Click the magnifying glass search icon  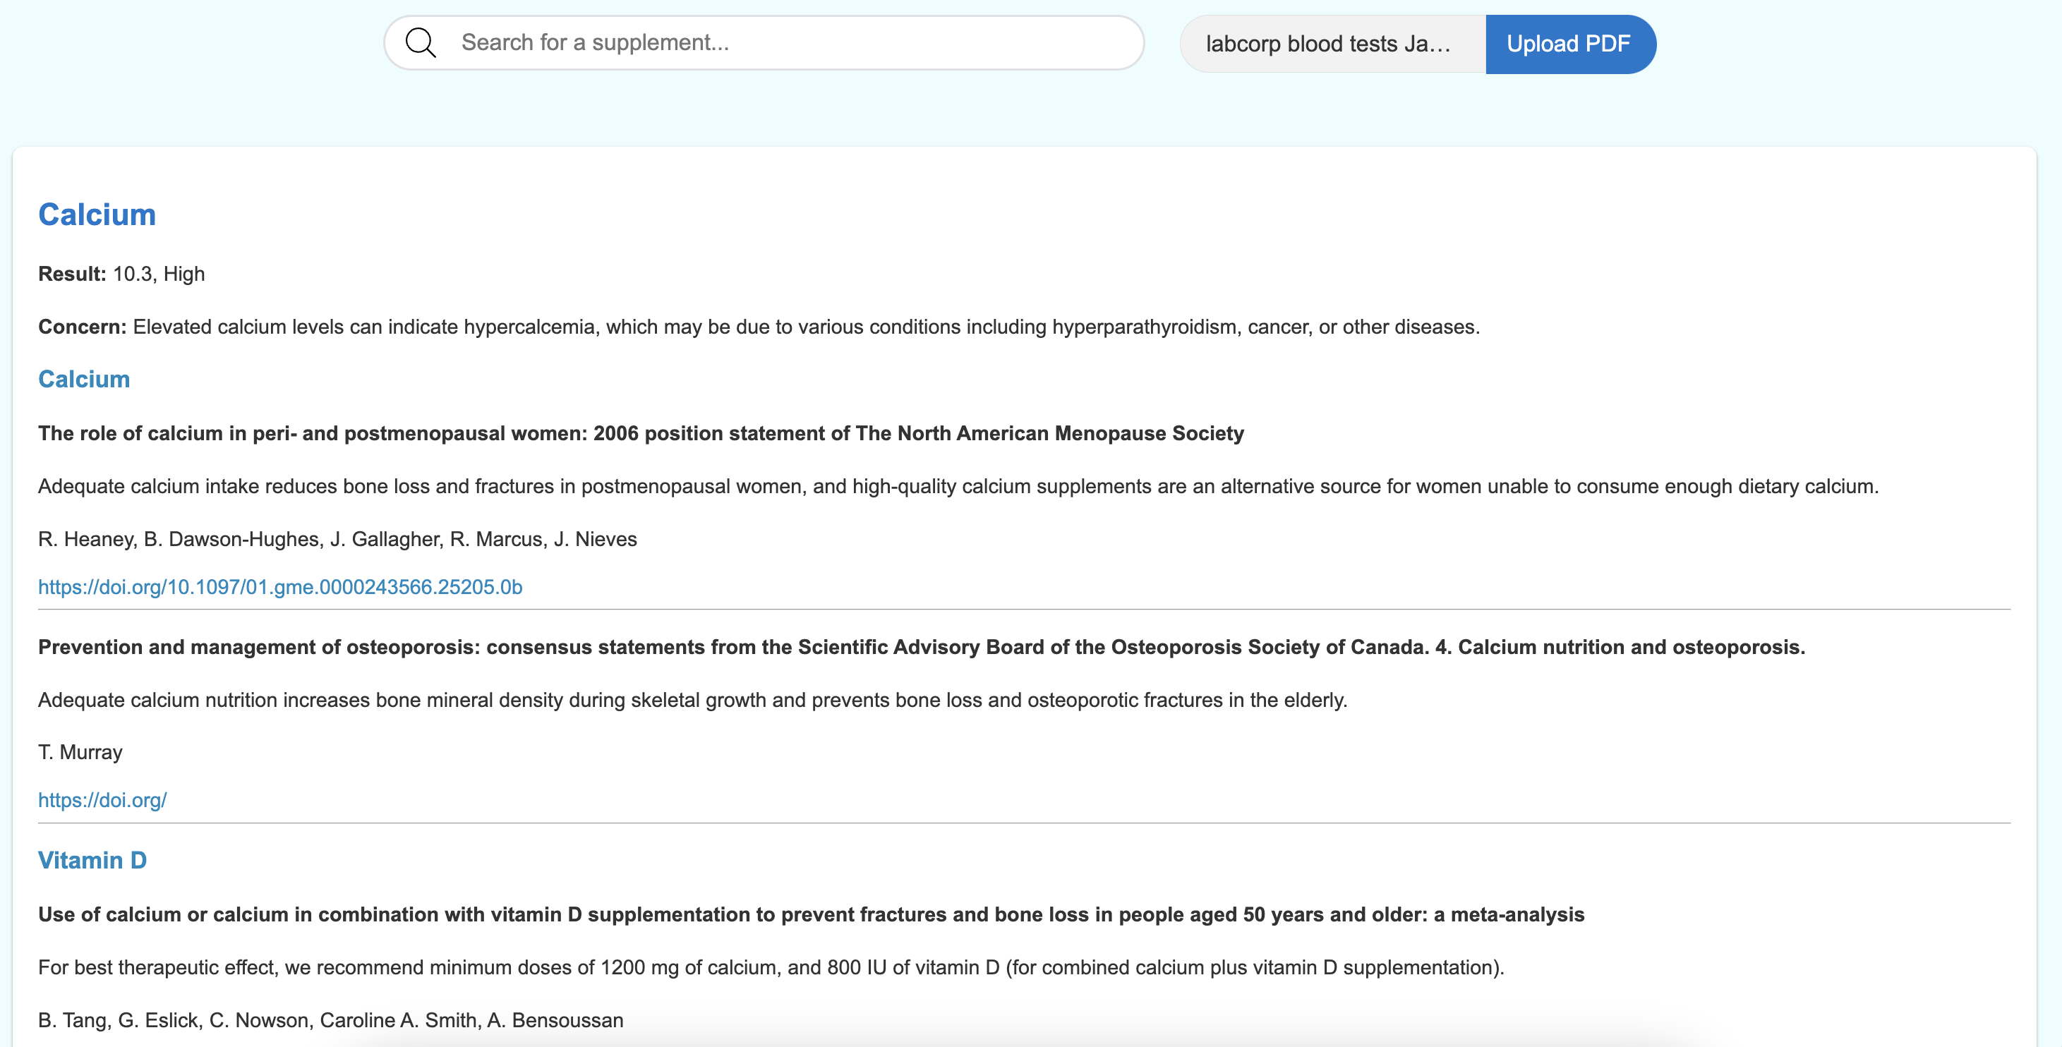[421, 42]
